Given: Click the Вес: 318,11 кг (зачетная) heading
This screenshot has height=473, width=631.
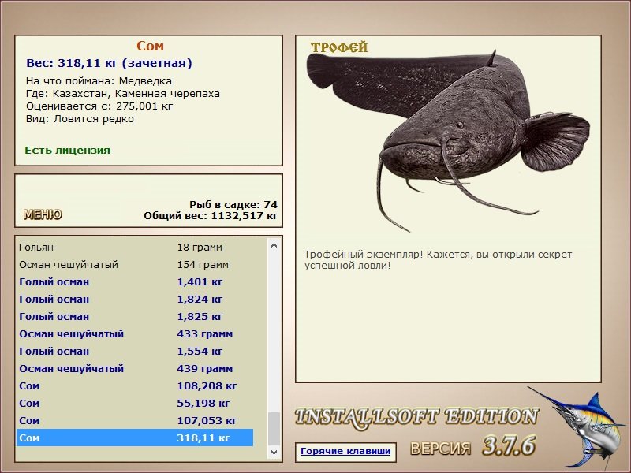Looking at the screenshot, I should [109, 63].
